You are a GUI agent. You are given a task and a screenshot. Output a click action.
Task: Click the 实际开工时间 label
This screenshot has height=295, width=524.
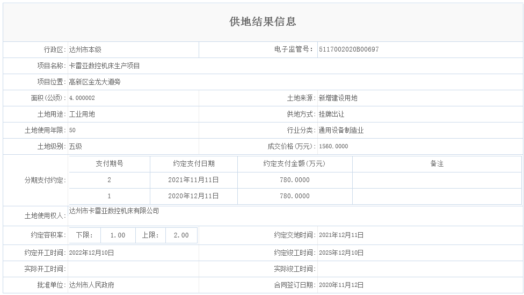(45, 269)
